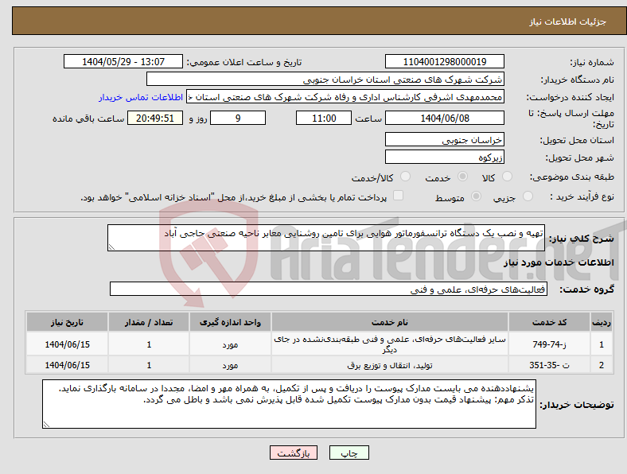
Task: Click the نام خدمت column header
Action: 389,322
